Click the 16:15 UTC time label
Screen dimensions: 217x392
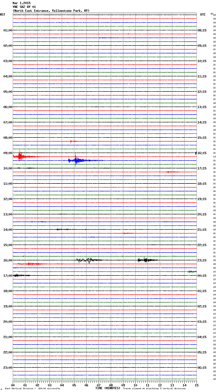(202, 153)
